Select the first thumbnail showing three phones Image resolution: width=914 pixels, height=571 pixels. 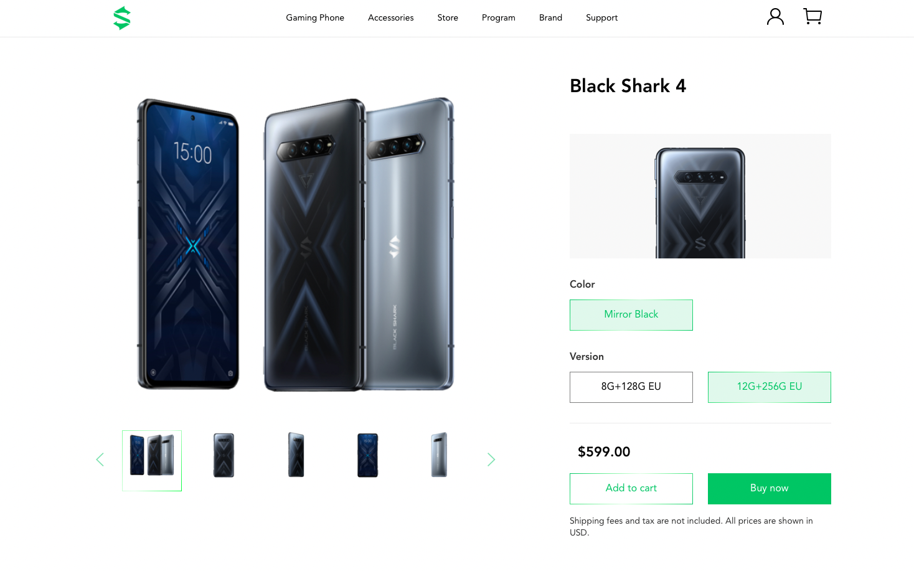tap(152, 460)
